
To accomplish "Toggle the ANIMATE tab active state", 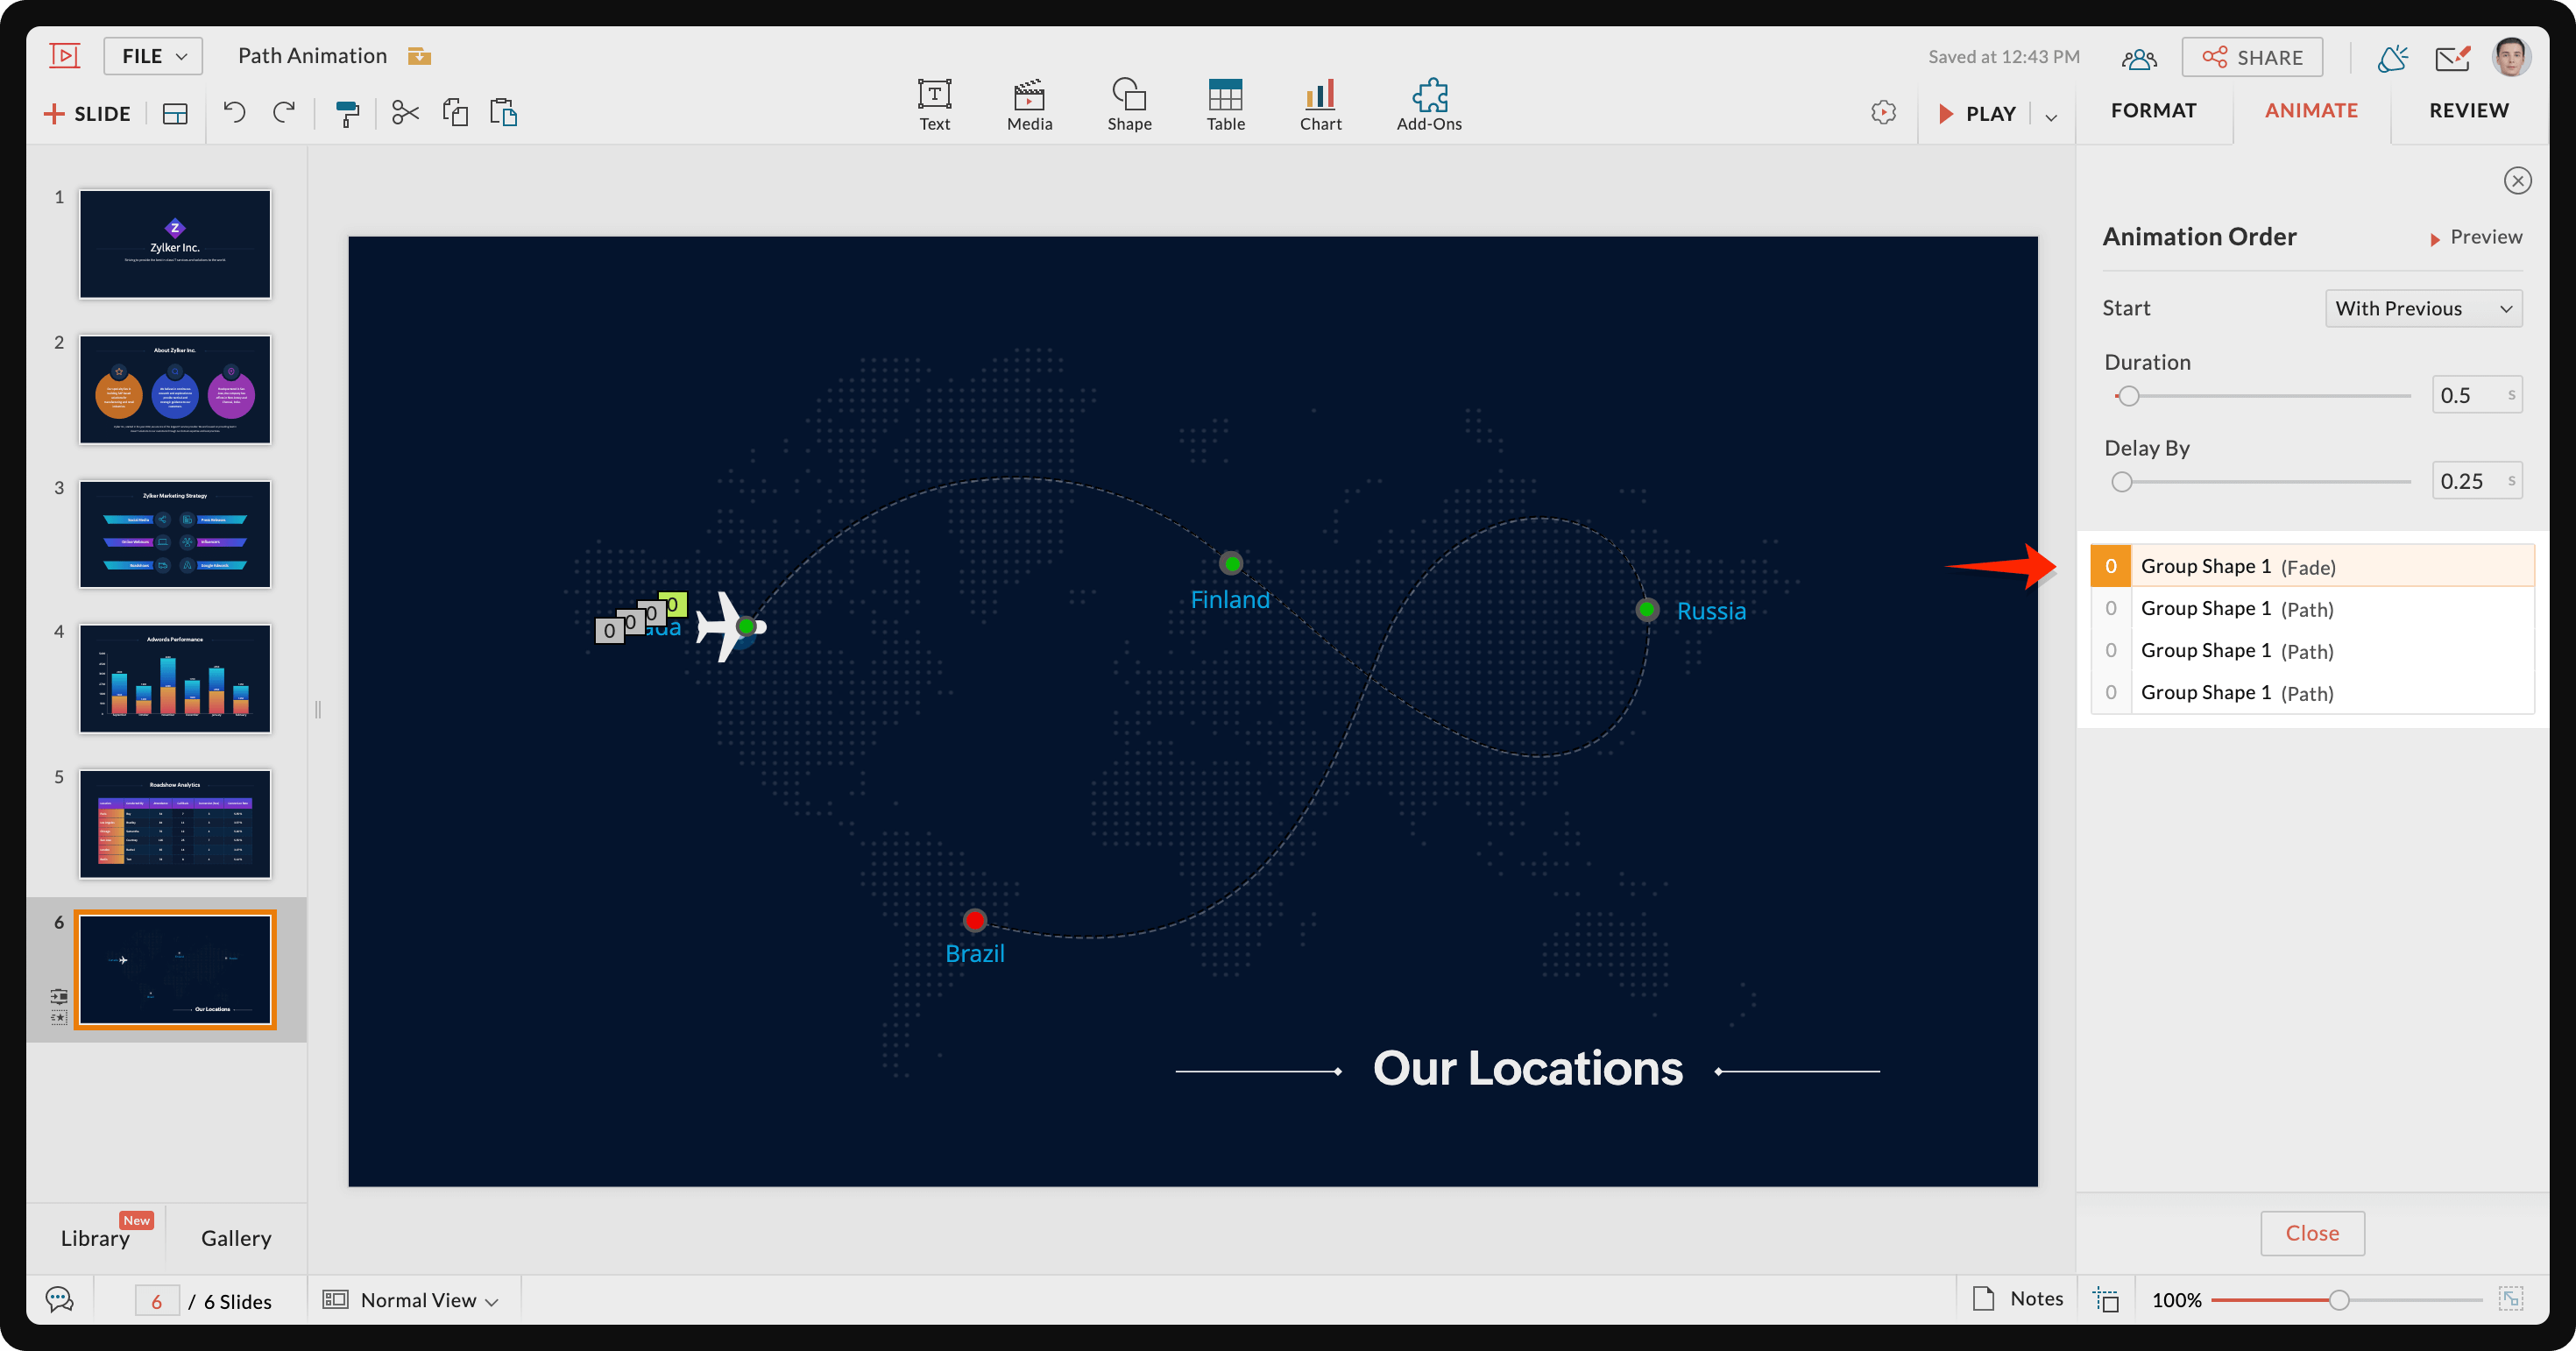I will click(2312, 110).
